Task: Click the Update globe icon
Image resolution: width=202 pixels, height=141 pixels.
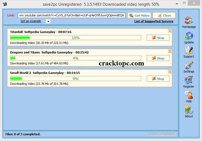Action: [189, 36]
